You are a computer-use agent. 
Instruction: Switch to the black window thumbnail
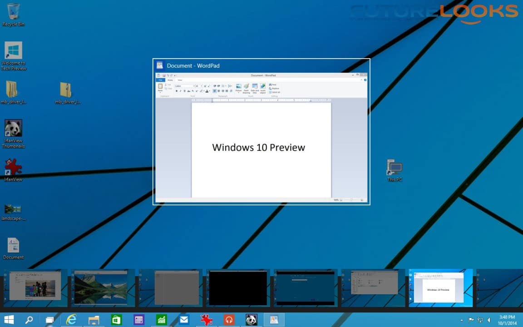[x=238, y=288]
